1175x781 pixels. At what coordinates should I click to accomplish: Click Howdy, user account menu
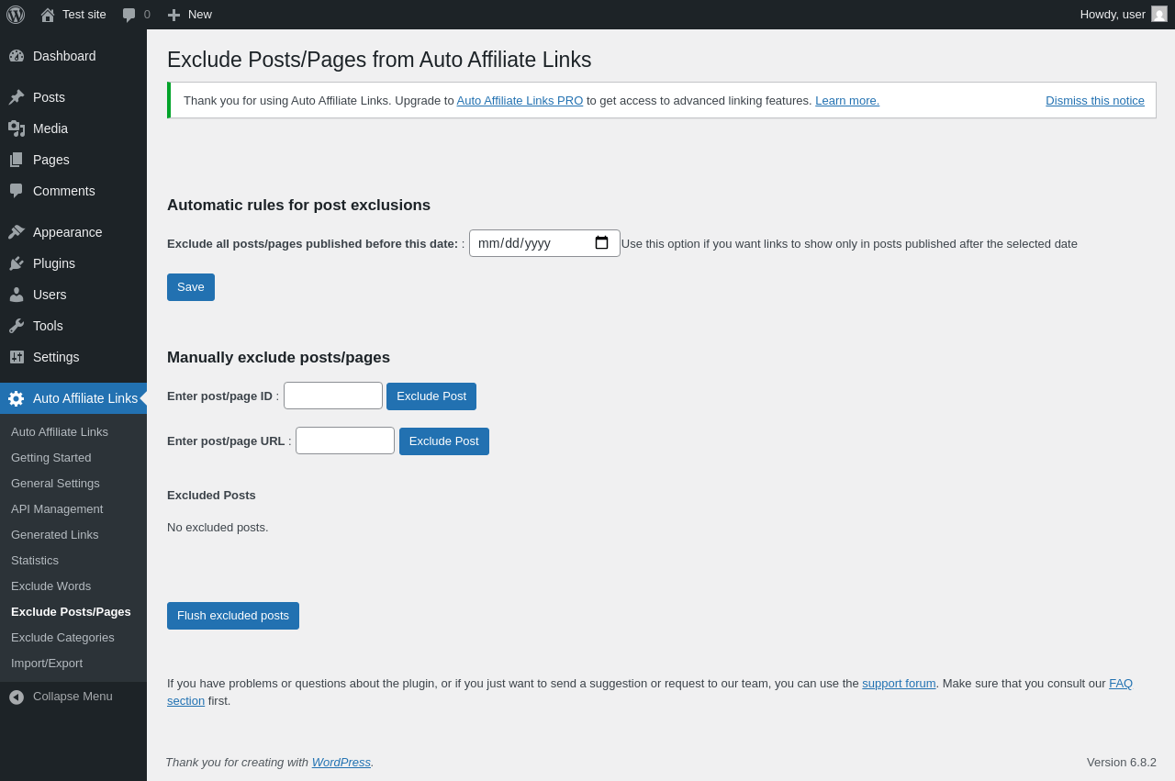tap(1124, 15)
